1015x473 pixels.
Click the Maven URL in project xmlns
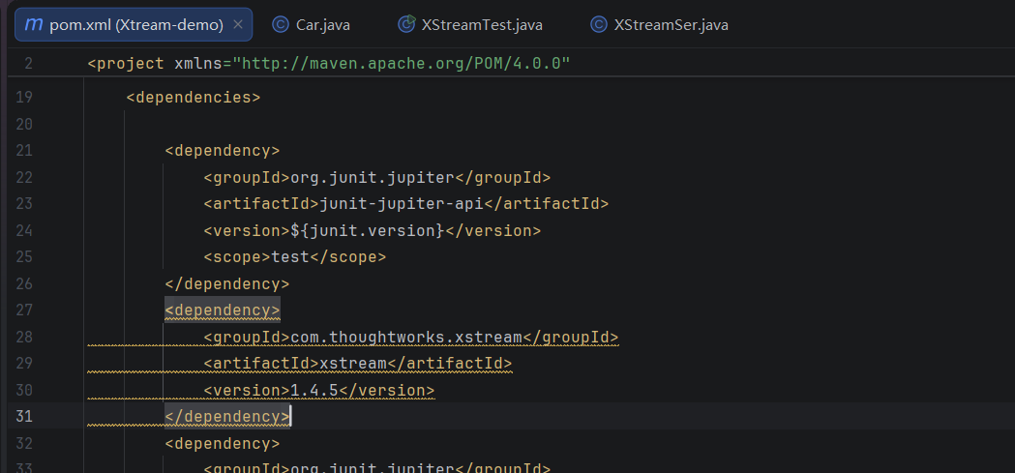click(x=402, y=64)
